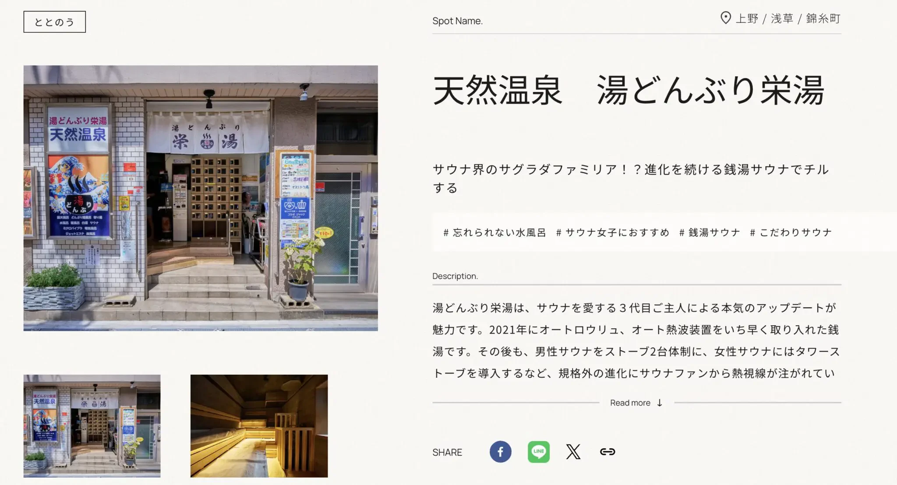This screenshot has width=897, height=485.
Task: Click the 天然温泉 湯どんぶり栄湯 title
Action: (628, 91)
